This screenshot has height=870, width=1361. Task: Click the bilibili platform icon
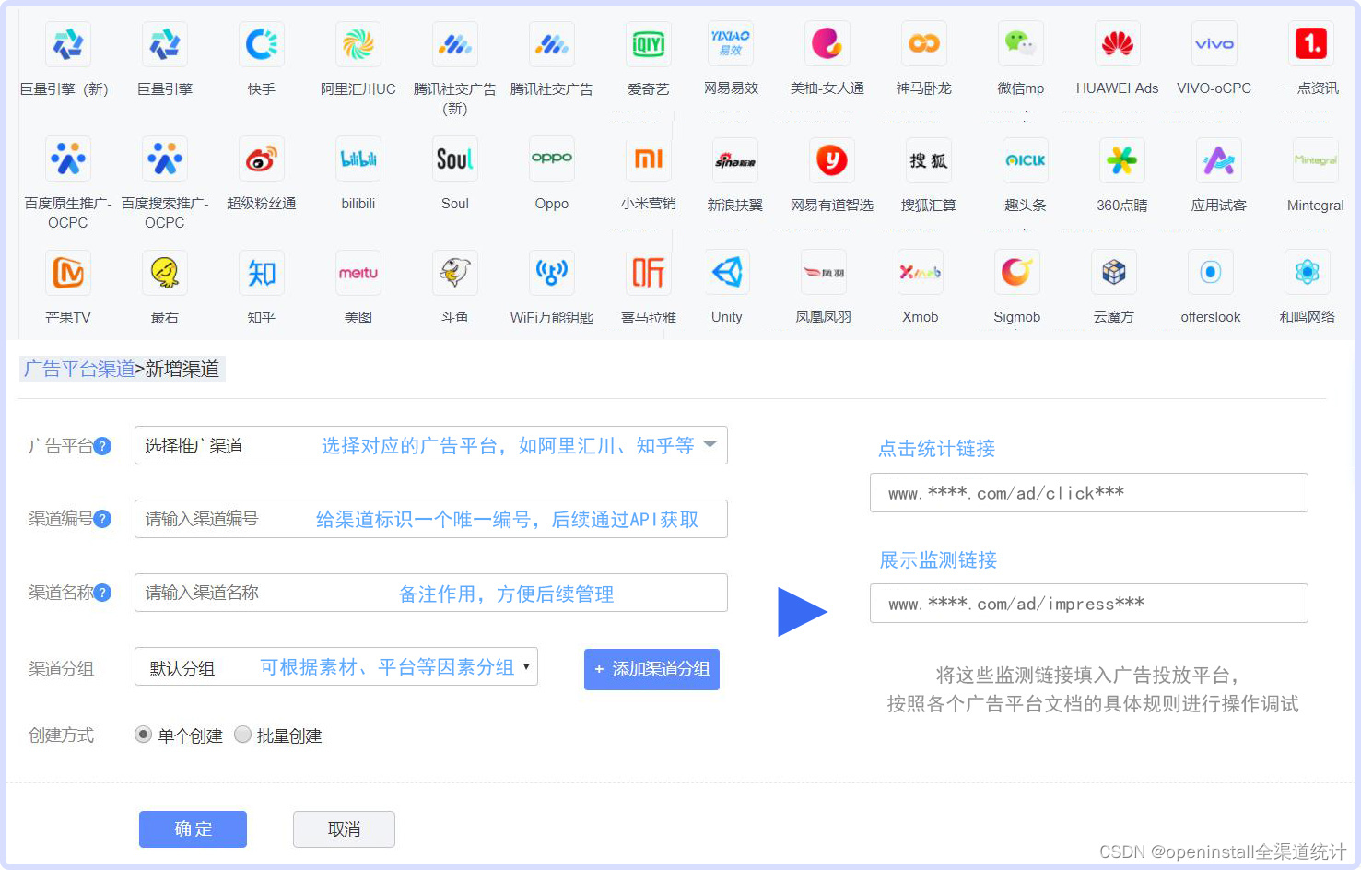tap(358, 159)
